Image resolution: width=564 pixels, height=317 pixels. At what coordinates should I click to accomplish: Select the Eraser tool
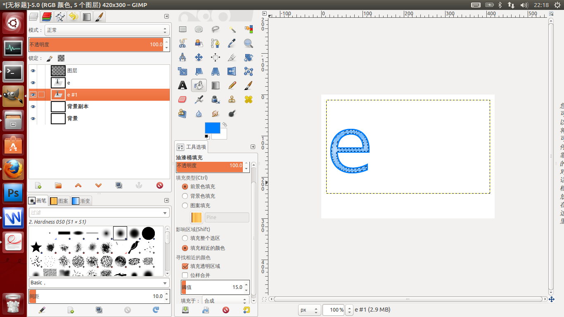tap(182, 99)
